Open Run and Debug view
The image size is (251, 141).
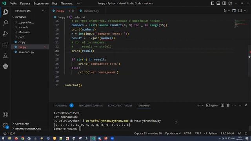click(x=5, y=34)
